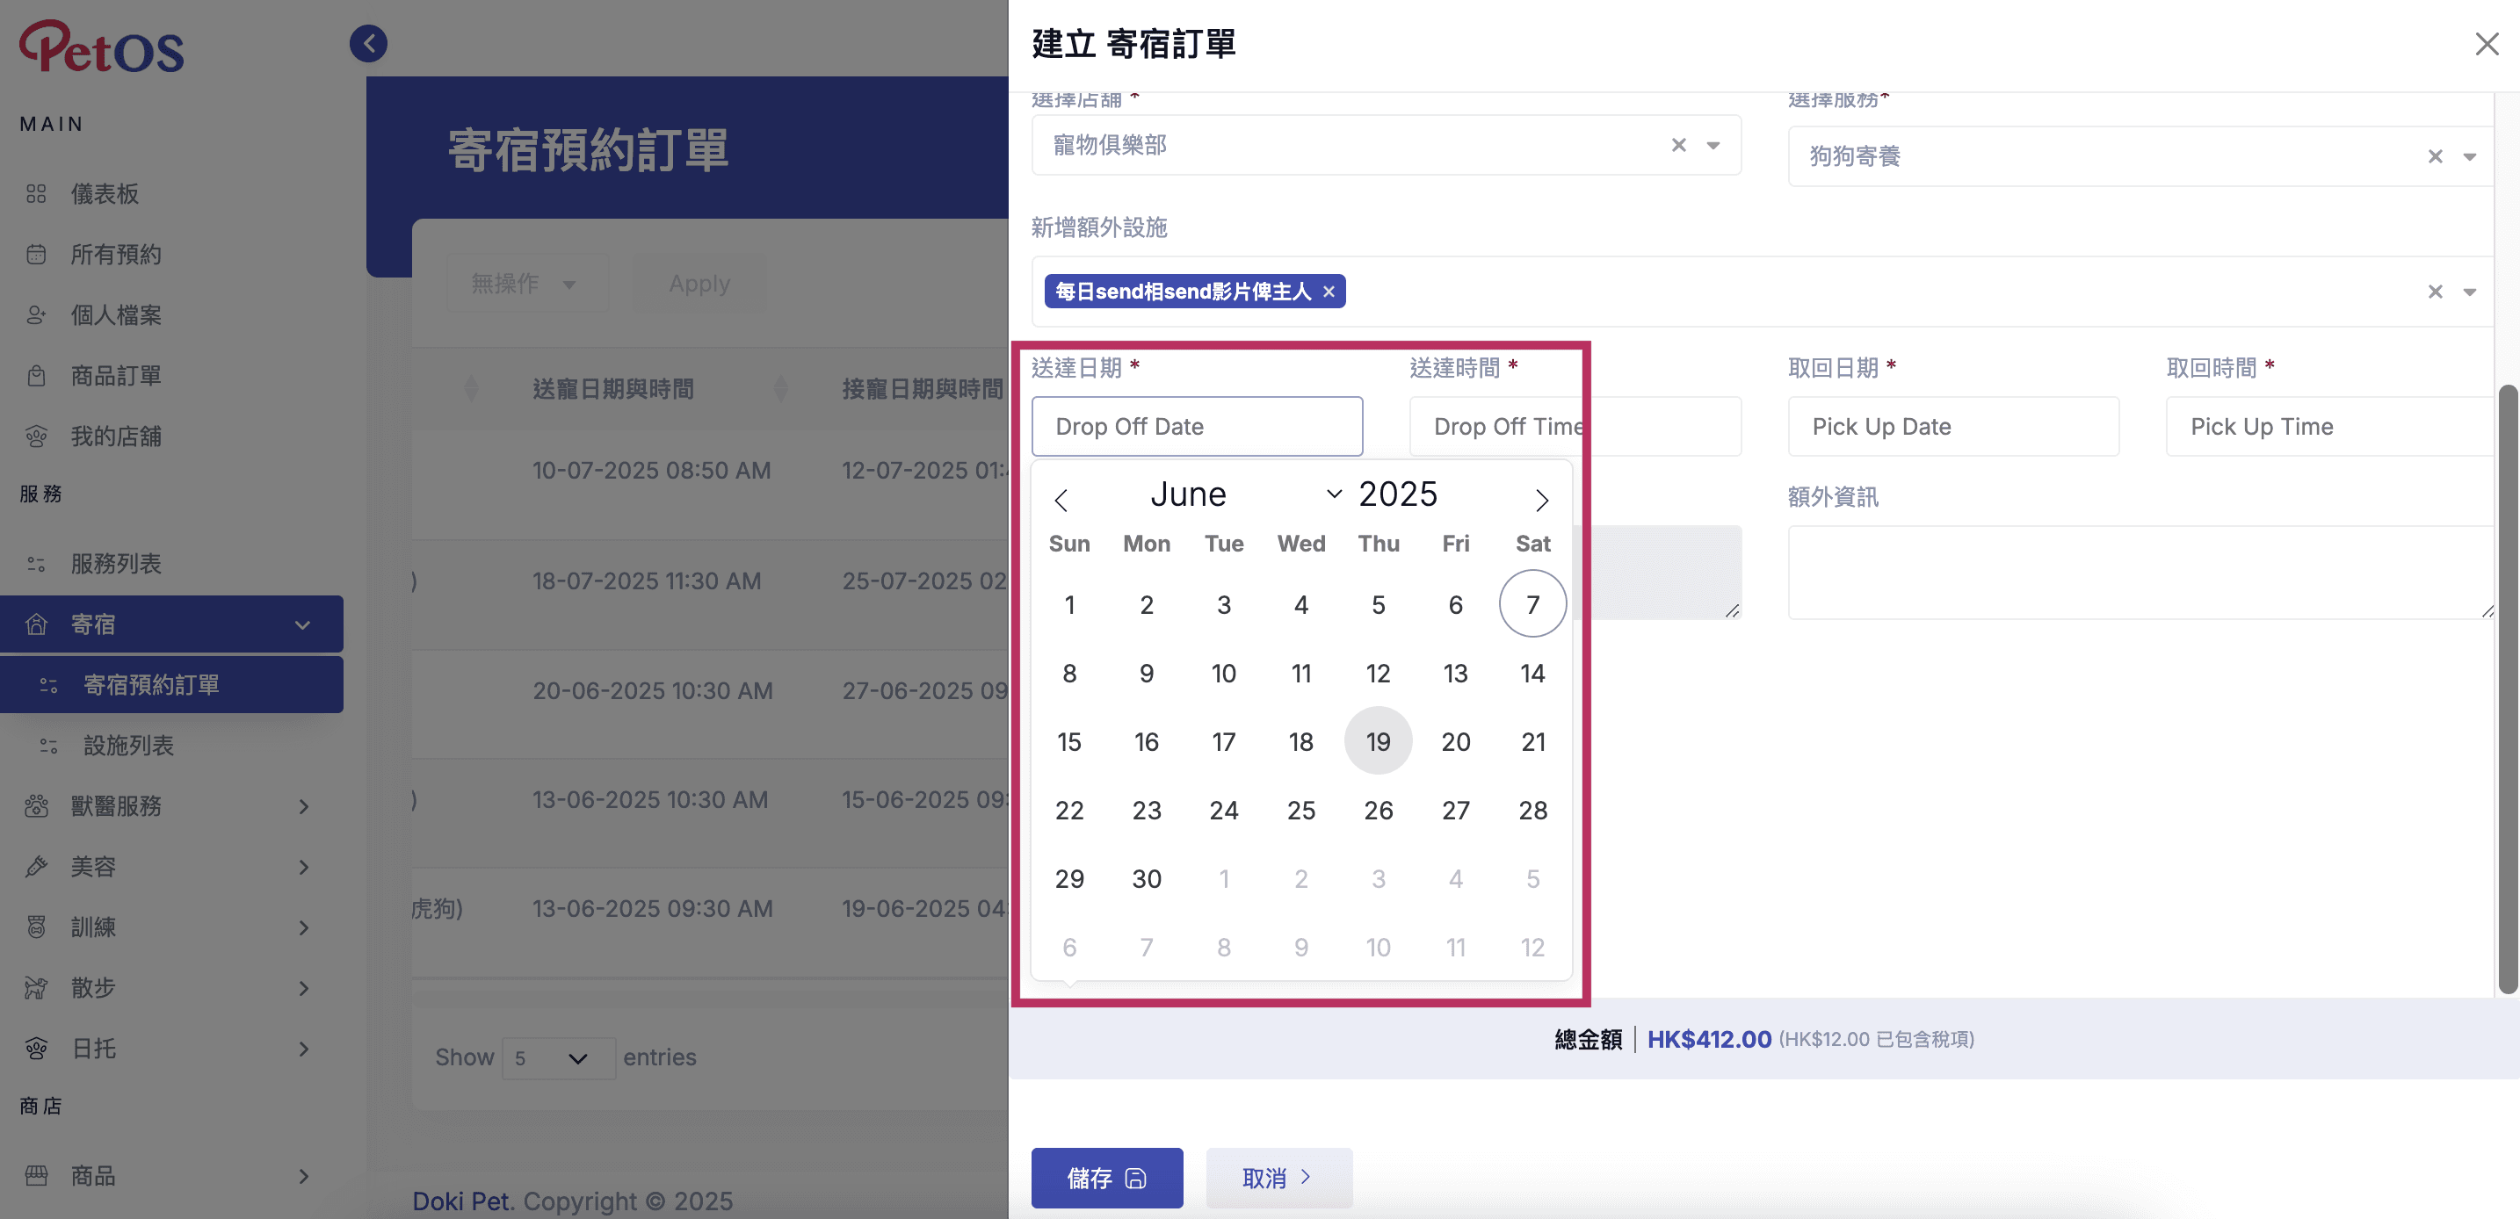Click the 訓練 icon

tap(36, 927)
